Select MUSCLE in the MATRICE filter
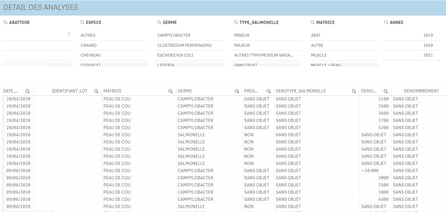Screen dimensions: 446x212 [319, 55]
